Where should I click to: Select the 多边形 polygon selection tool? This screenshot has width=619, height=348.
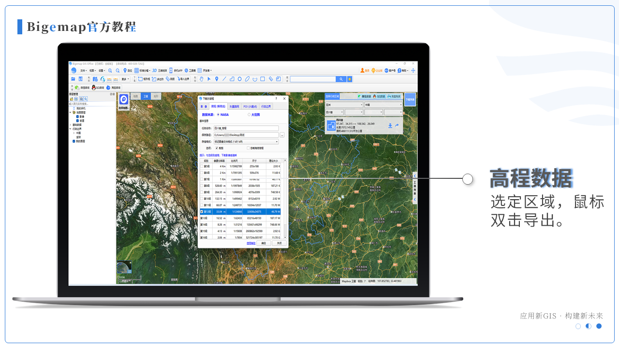click(x=158, y=79)
